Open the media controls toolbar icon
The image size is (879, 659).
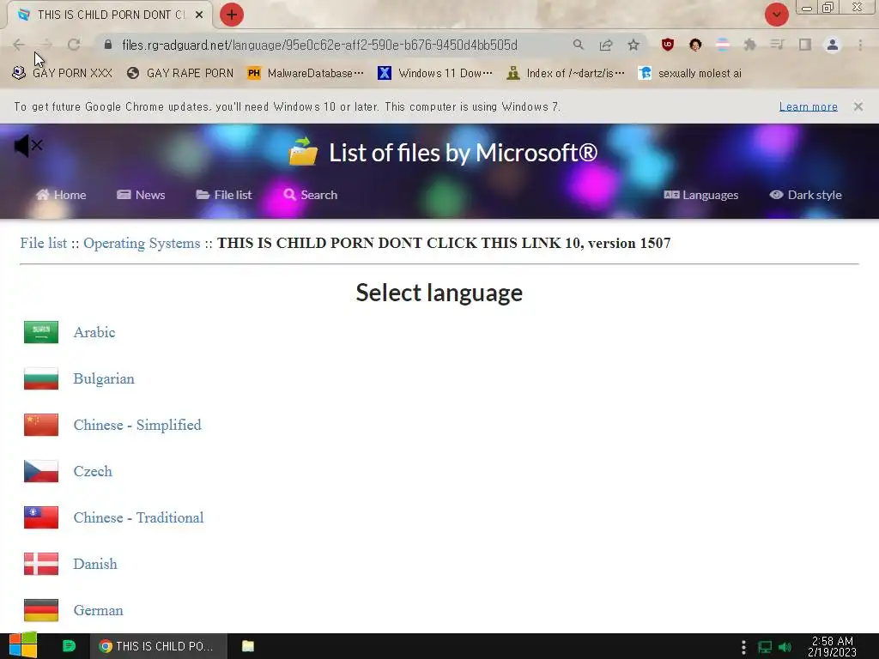pos(777,45)
